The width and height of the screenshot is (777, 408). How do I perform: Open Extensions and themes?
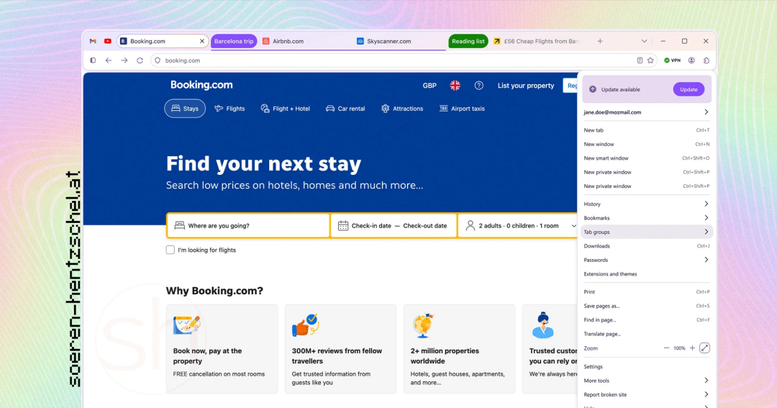point(646,274)
